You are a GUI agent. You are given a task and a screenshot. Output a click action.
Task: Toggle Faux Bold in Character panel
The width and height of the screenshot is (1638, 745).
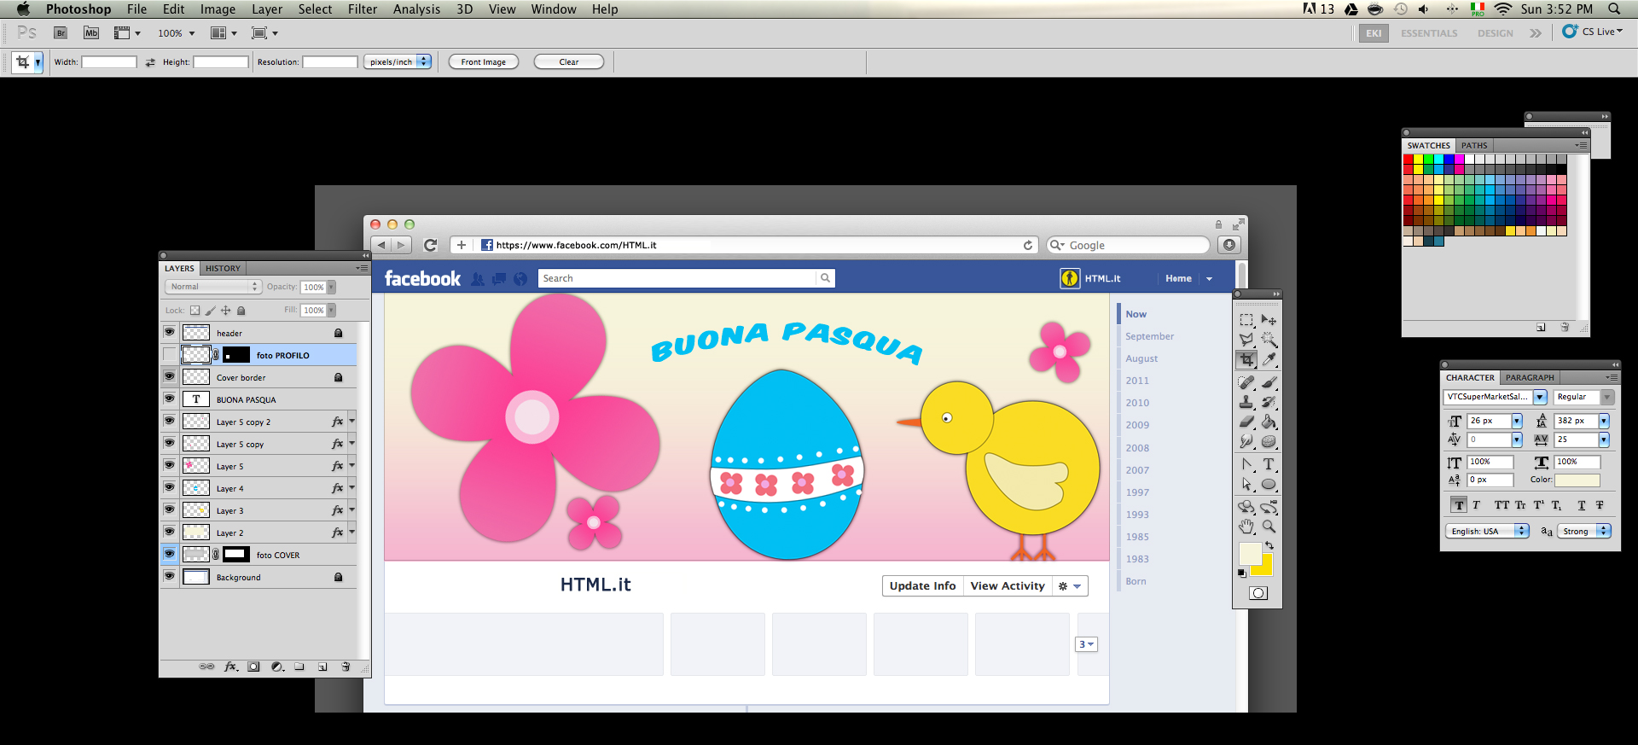click(1459, 505)
